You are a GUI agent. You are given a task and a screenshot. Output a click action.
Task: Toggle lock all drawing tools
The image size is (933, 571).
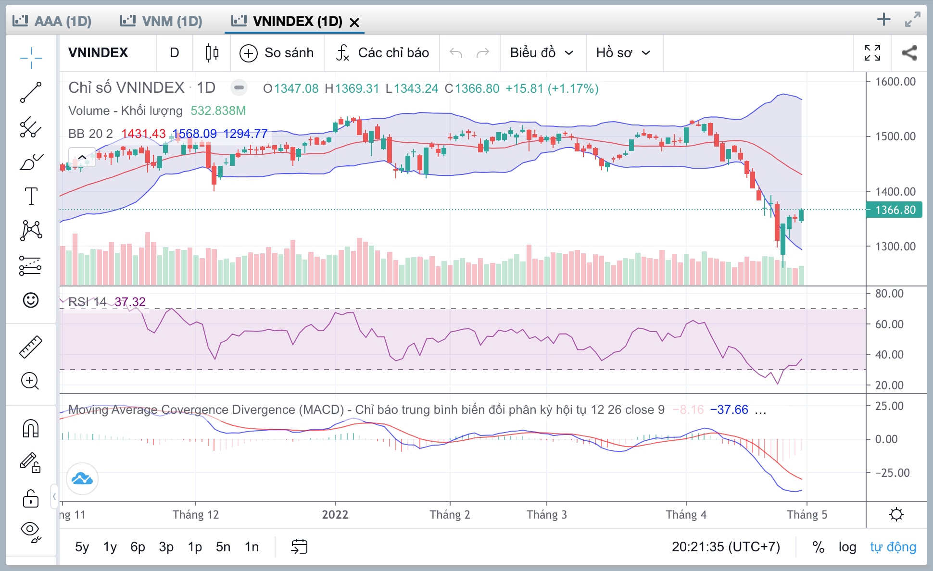pyautogui.click(x=31, y=498)
